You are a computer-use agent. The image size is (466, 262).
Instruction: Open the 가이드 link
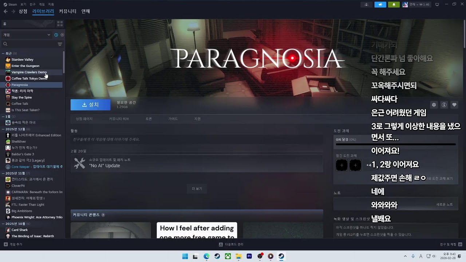[x=173, y=119]
